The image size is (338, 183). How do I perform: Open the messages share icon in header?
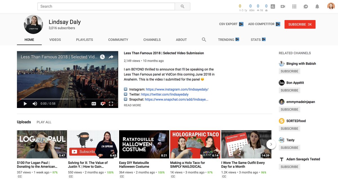(306, 6)
